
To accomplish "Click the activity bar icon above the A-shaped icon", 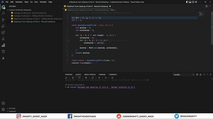I will (x=3, y=52).
